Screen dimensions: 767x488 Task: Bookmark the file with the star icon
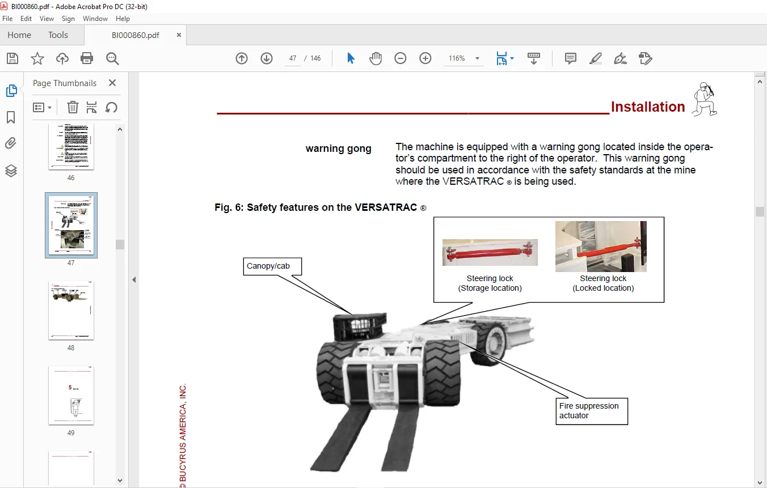(x=37, y=58)
